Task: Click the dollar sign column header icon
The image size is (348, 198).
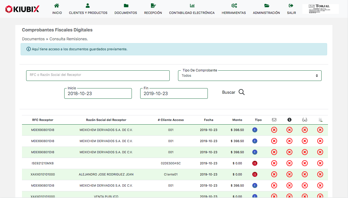Action: pyautogui.click(x=289, y=120)
